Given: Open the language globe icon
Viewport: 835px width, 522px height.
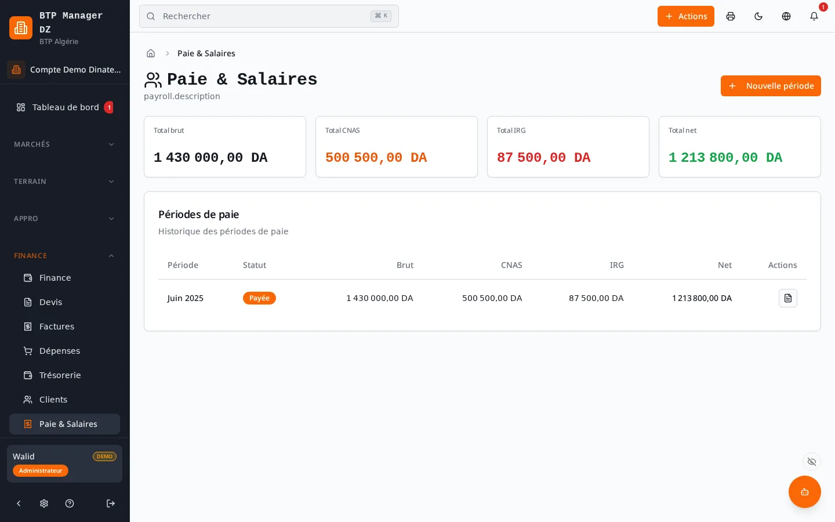Looking at the screenshot, I should click(x=786, y=16).
